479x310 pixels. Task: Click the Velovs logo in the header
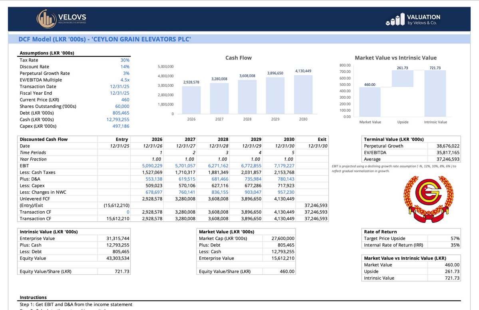coord(62,19)
